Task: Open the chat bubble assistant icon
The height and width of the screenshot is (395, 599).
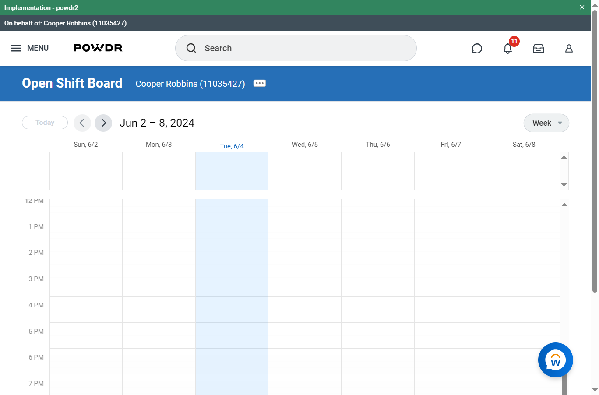Action: [477, 49]
